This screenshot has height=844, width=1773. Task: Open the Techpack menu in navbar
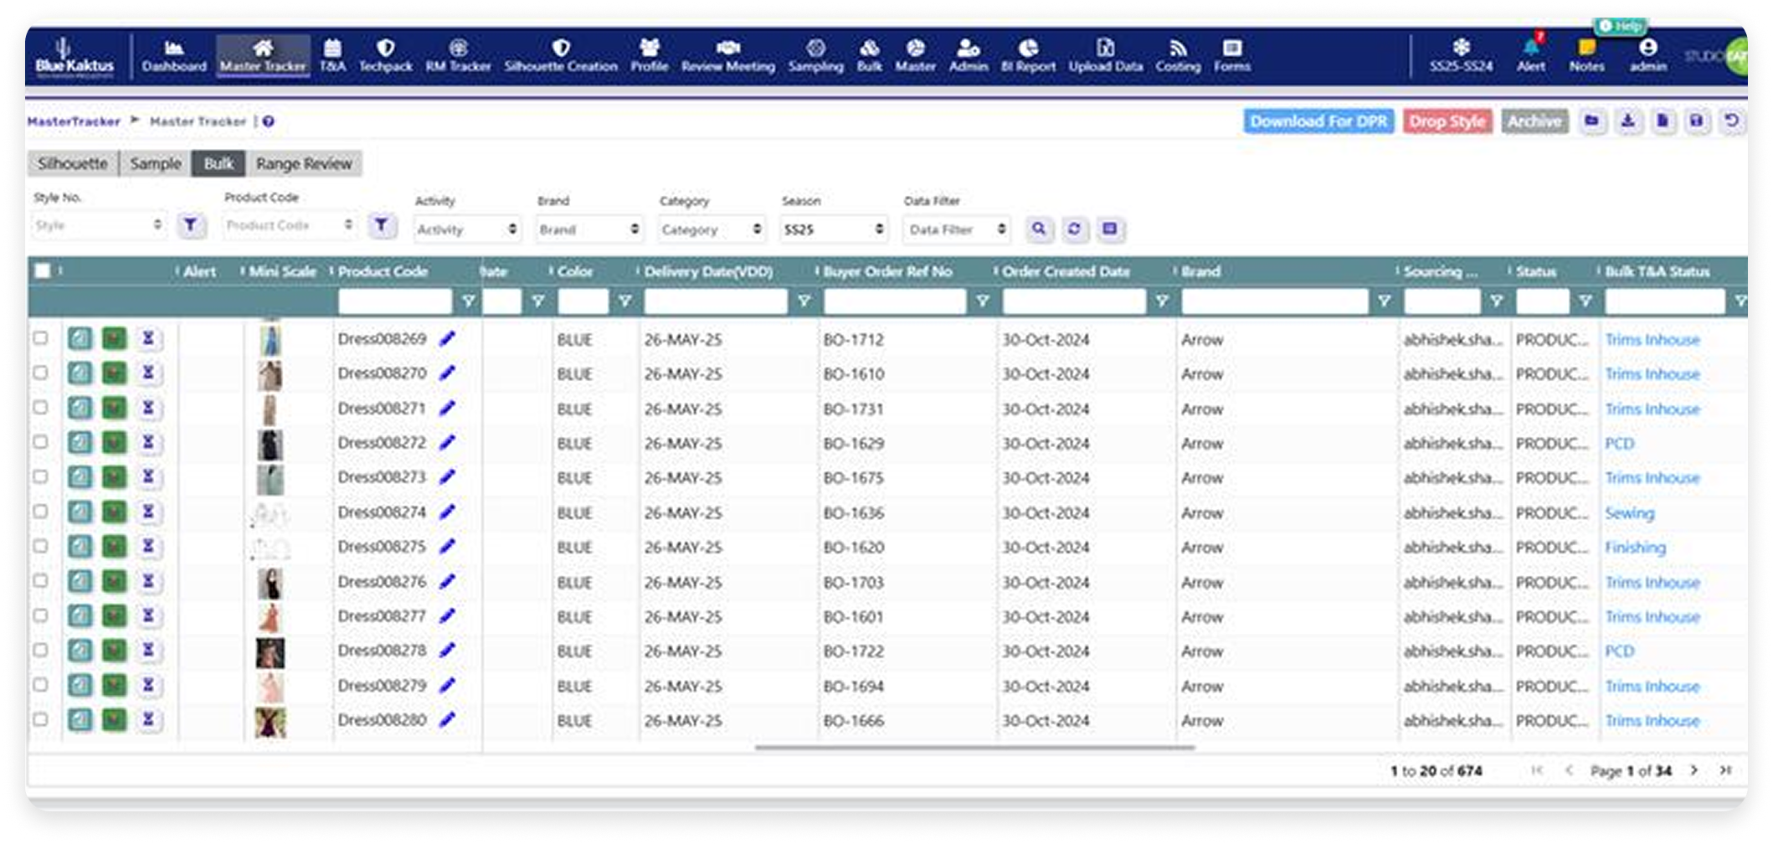pyautogui.click(x=385, y=54)
